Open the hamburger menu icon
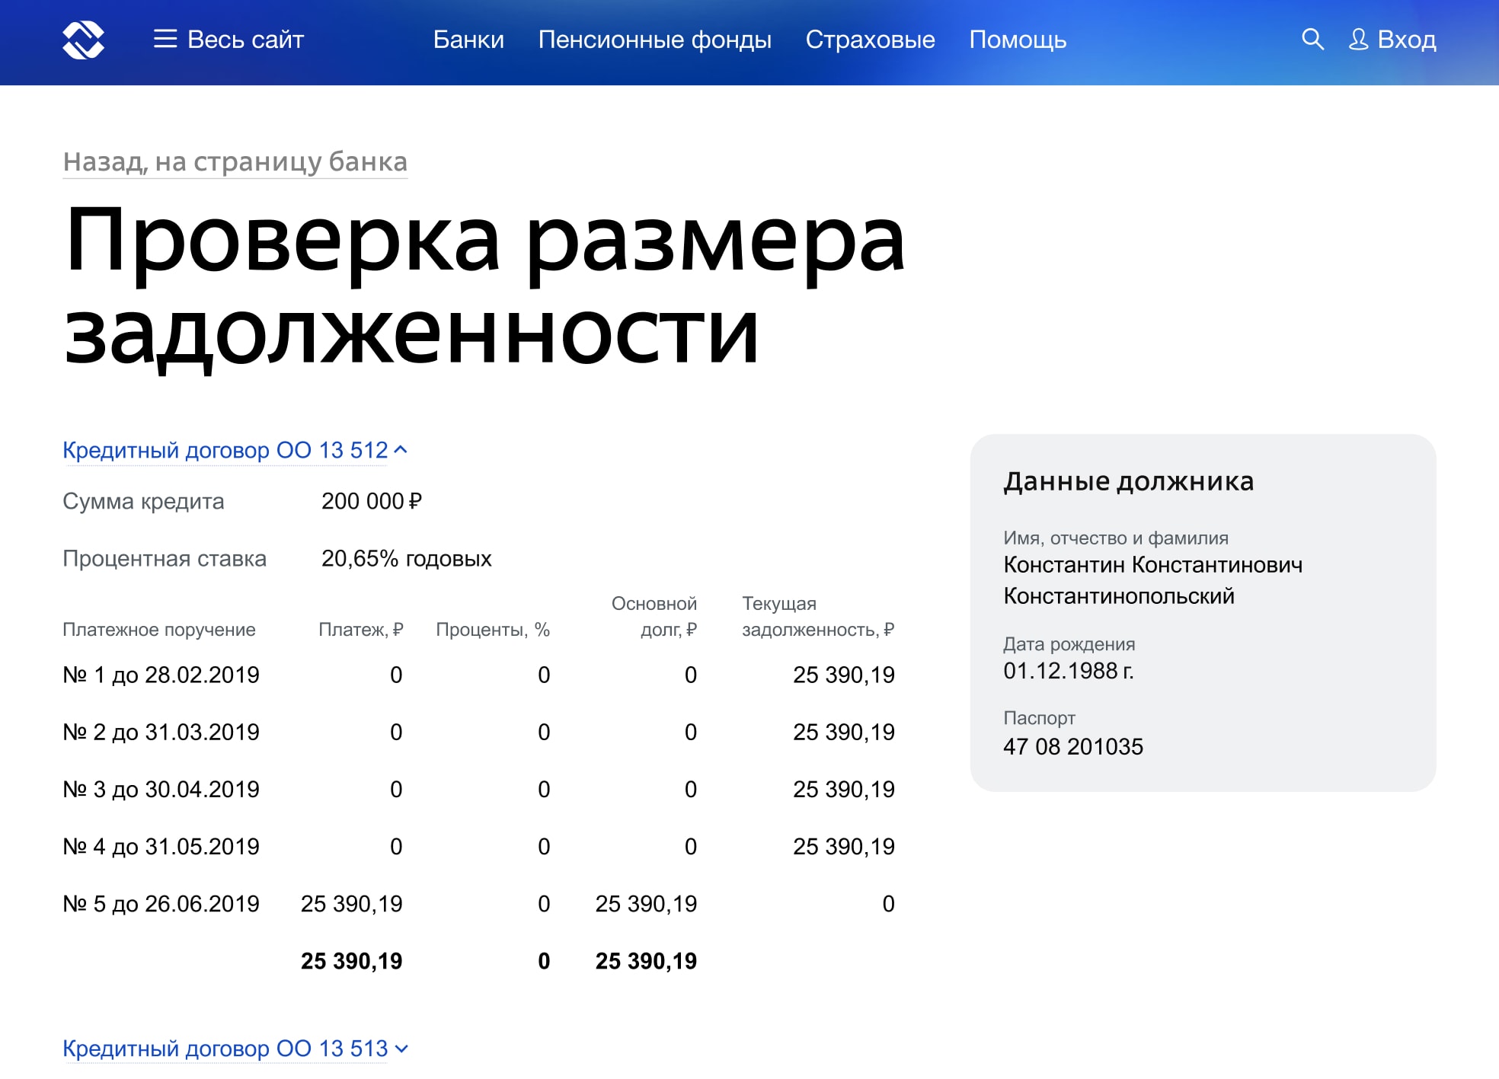The height and width of the screenshot is (1079, 1499). [165, 40]
